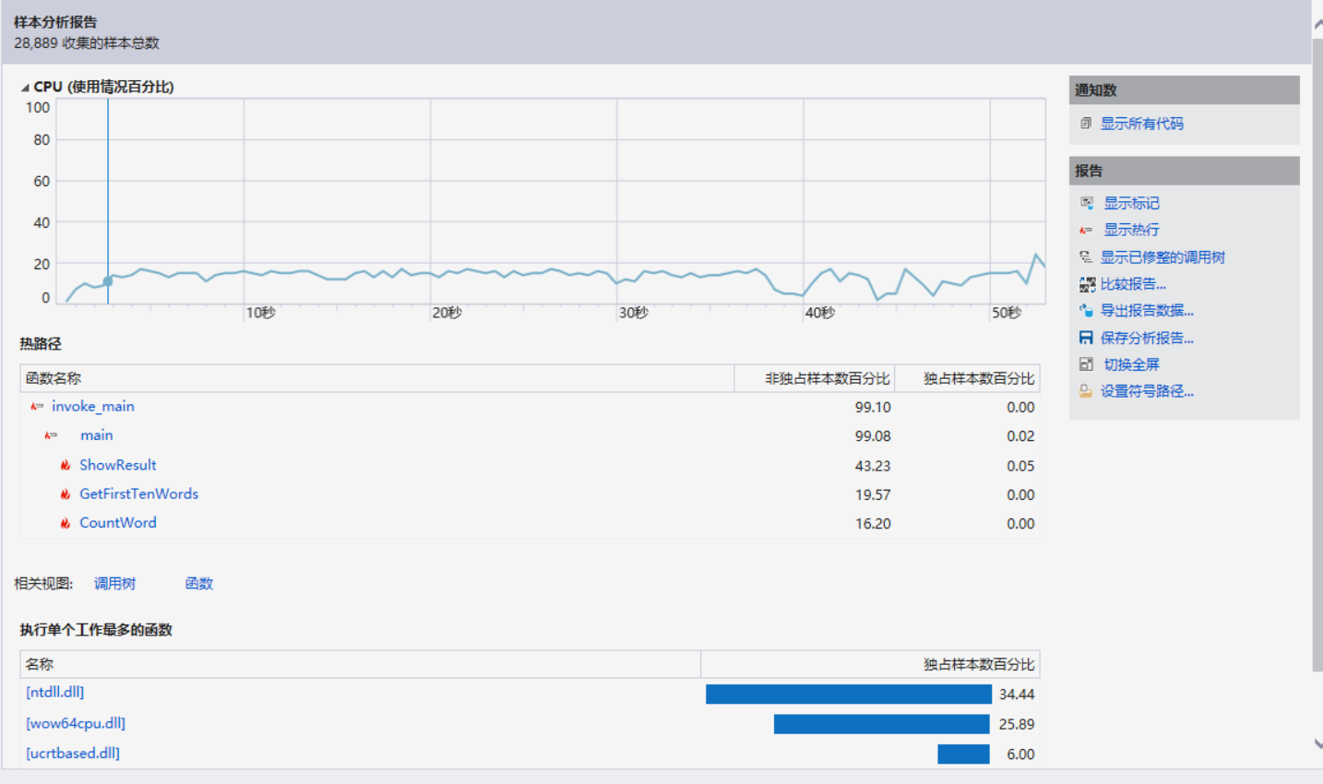Viewport: 1323px width, 784px height.
Task: Click the 通知数 panel header
Action: click(x=1185, y=90)
